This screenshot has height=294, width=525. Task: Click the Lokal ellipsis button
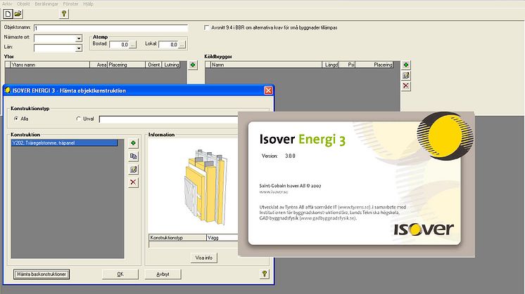point(182,44)
